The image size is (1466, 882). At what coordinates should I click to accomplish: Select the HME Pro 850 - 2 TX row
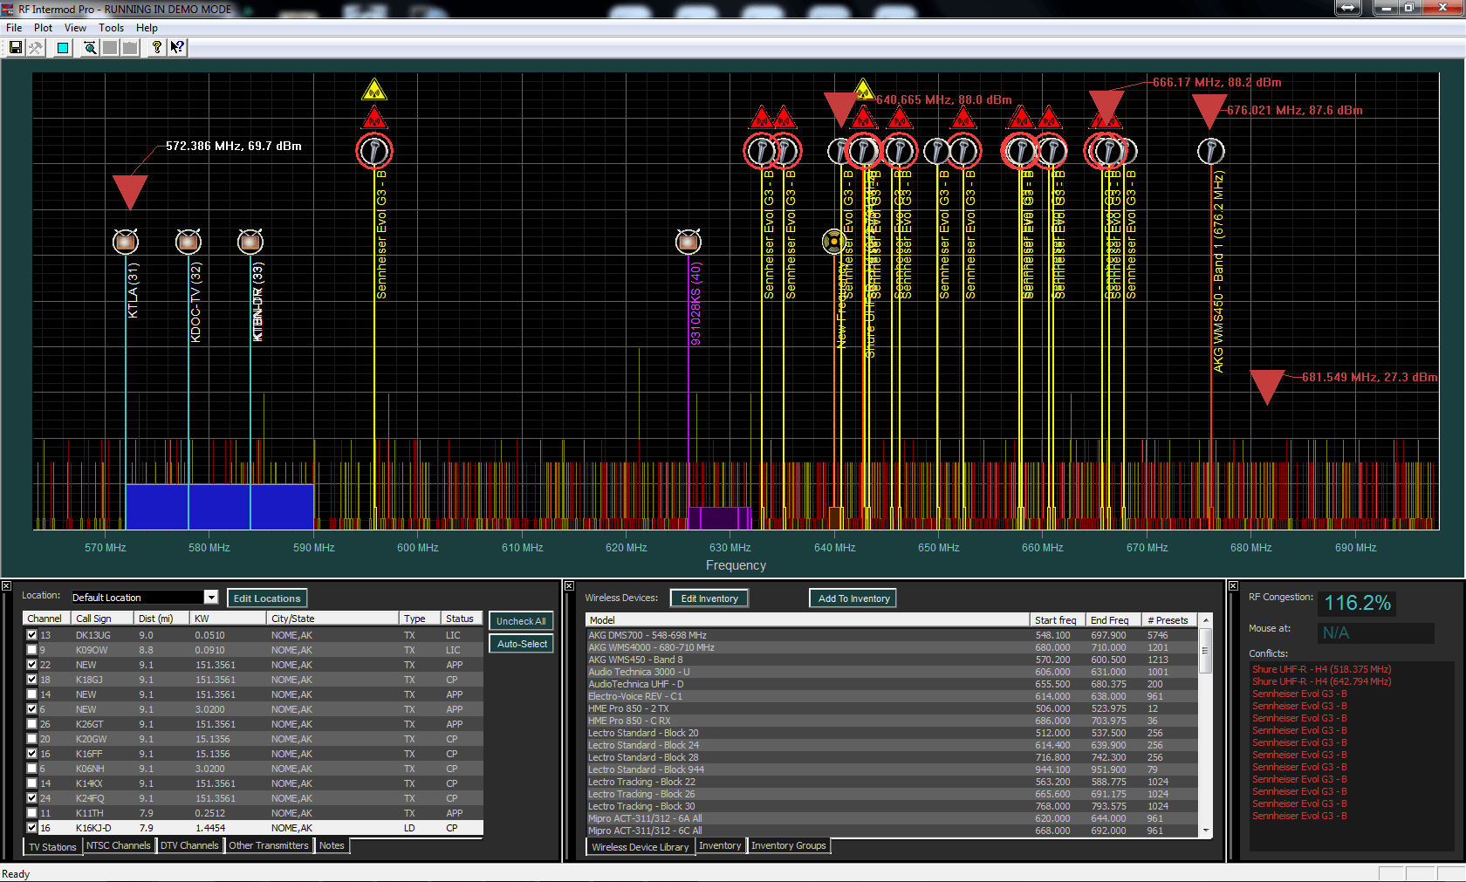(x=893, y=708)
